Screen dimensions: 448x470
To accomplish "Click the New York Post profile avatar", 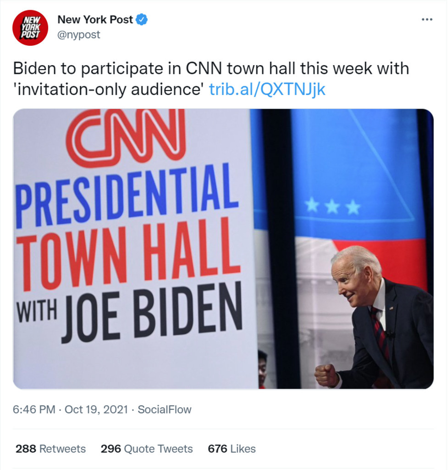I will click(30, 28).
